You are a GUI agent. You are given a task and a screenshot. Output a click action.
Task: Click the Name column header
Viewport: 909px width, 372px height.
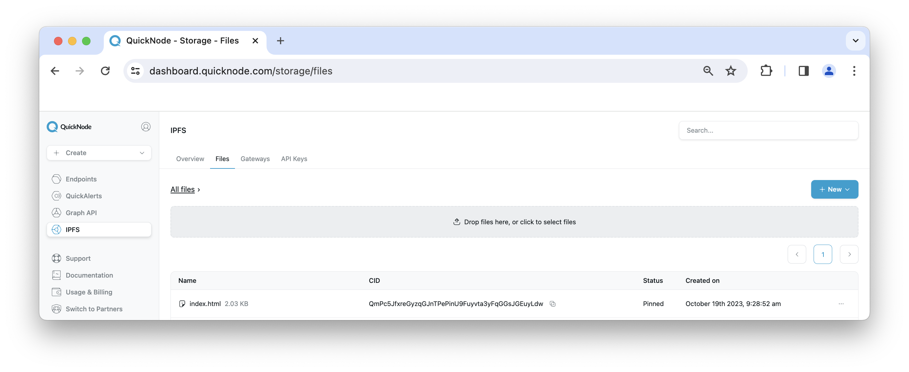[x=187, y=281]
